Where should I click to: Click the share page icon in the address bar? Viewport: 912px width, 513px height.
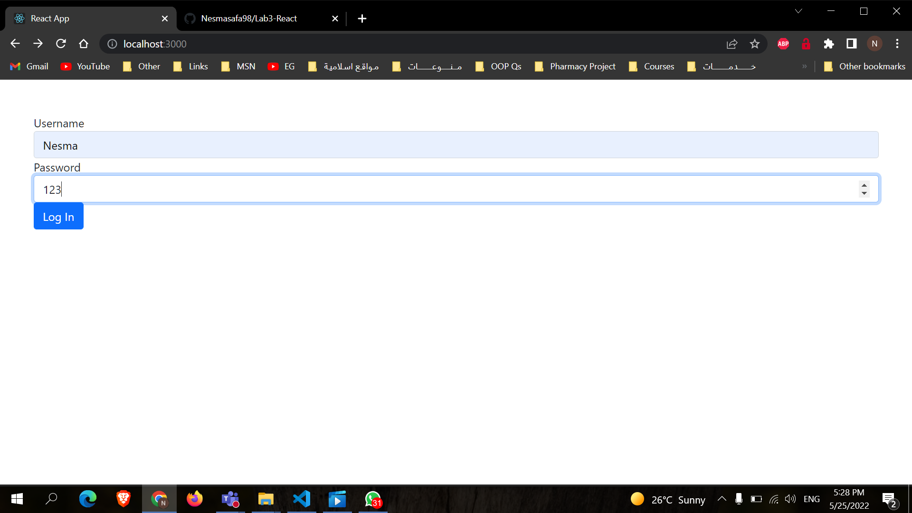point(732,44)
